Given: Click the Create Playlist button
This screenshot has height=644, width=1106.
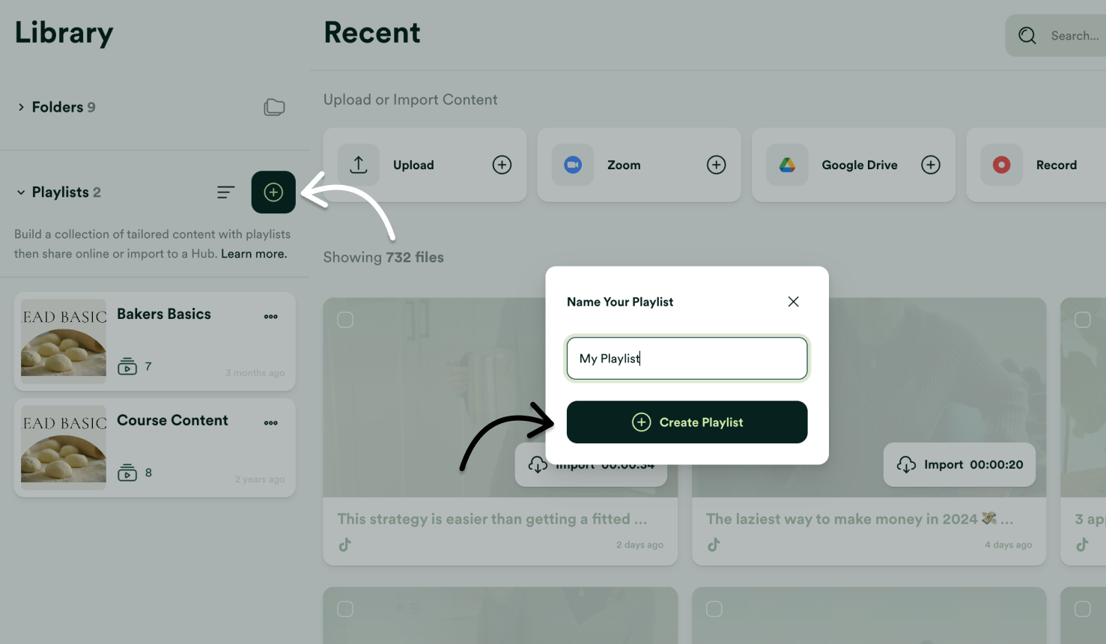Looking at the screenshot, I should click(x=686, y=422).
